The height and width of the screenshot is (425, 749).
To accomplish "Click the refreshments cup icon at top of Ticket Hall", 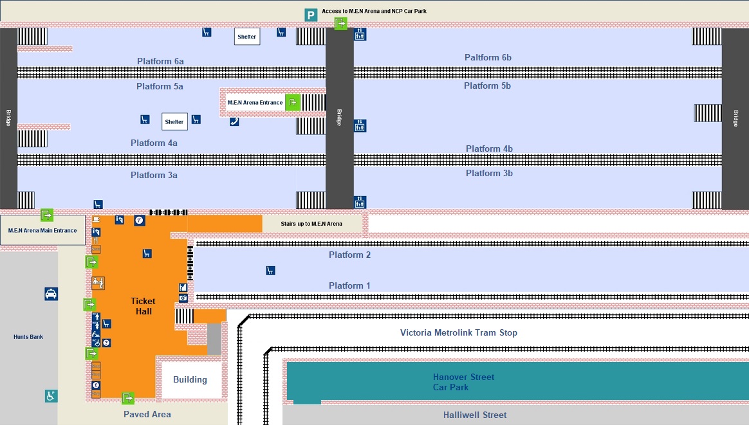I will pyautogui.click(x=96, y=219).
